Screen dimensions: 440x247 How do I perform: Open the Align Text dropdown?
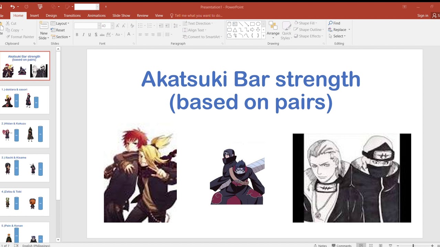(x=195, y=30)
